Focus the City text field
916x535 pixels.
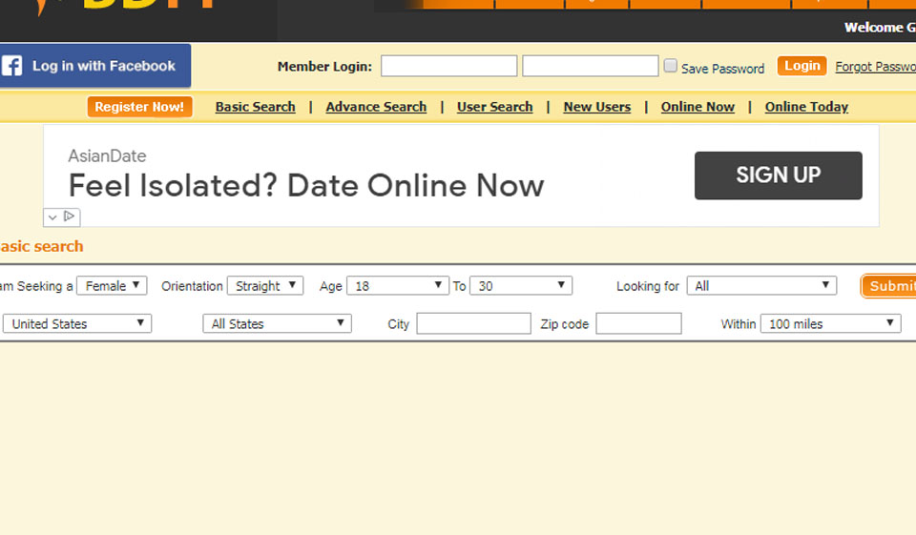tap(473, 323)
